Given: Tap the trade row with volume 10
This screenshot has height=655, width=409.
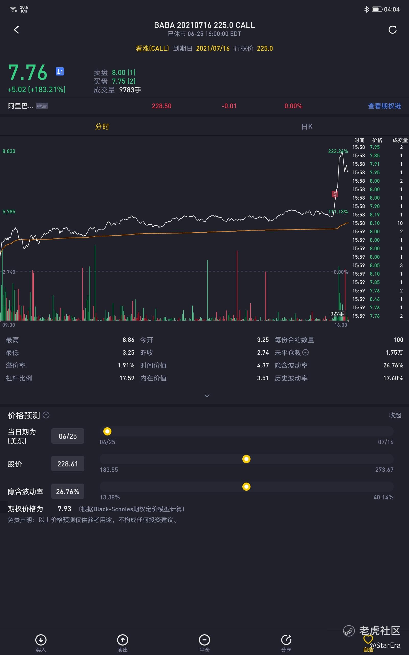Looking at the screenshot, I should tap(378, 223).
